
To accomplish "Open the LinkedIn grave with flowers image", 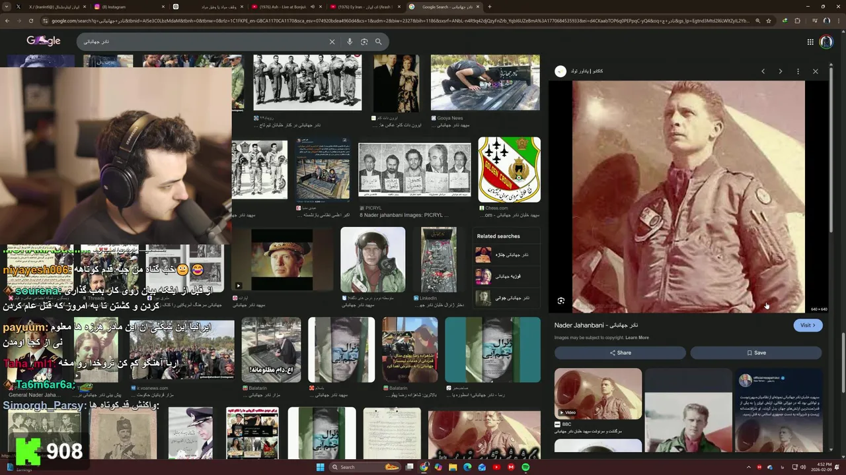I will point(439,260).
